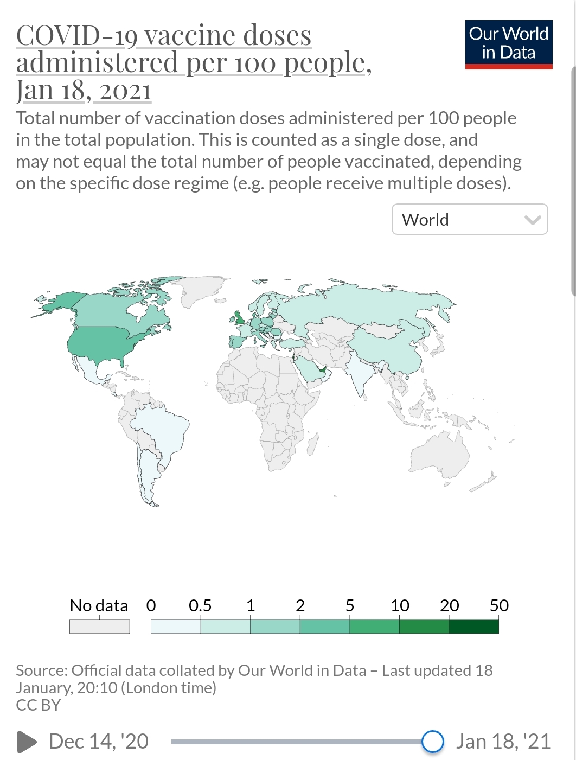Click the Jan 18, '21 end date
The height and width of the screenshot is (760, 576).
coord(503,741)
